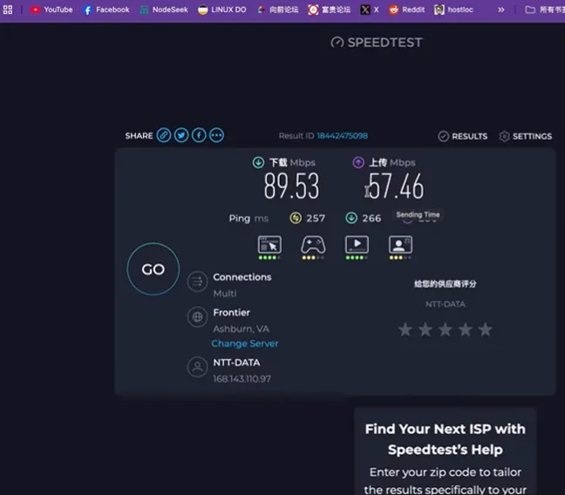
Task: Open the Reddit bookmark
Action: (407, 10)
